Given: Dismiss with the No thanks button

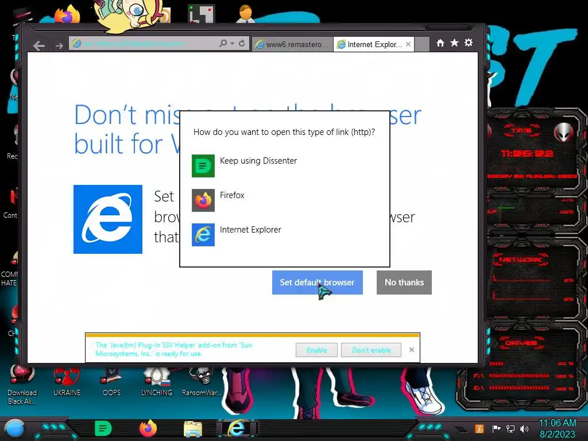Looking at the screenshot, I should (x=404, y=283).
